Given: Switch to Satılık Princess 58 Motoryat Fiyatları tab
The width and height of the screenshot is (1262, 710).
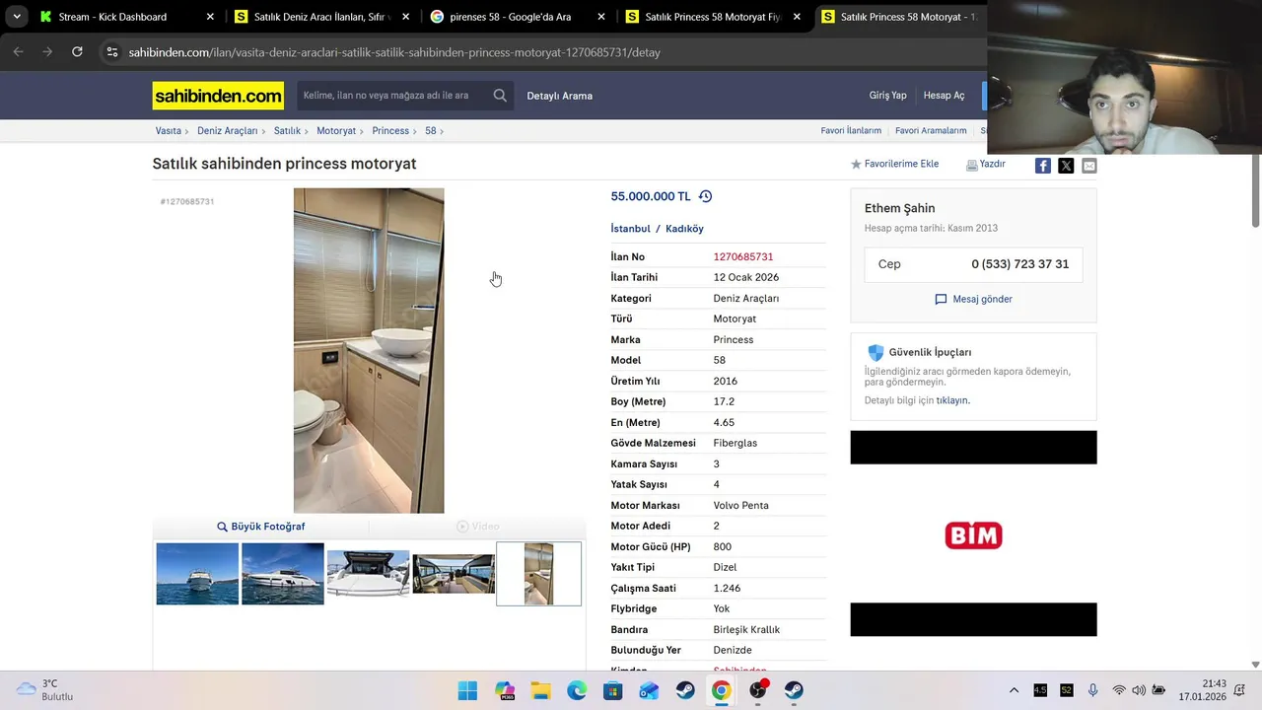Looking at the screenshot, I should tap(715, 17).
